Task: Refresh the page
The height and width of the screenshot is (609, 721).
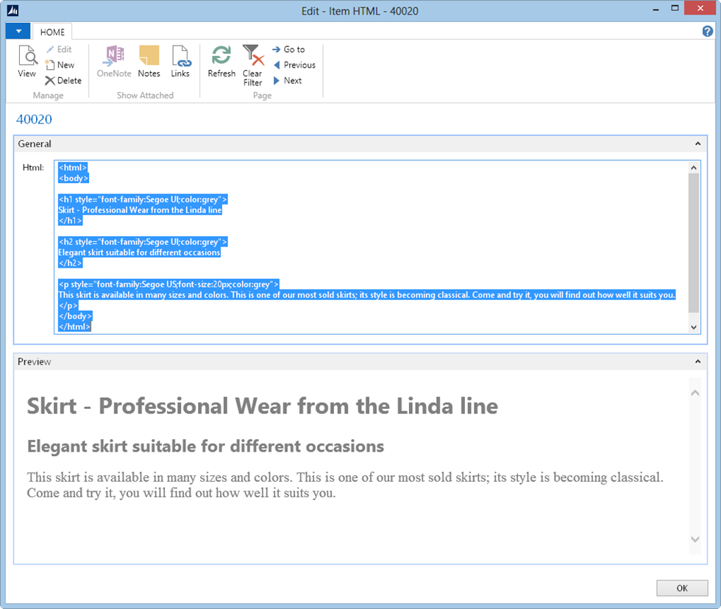Action: (221, 62)
